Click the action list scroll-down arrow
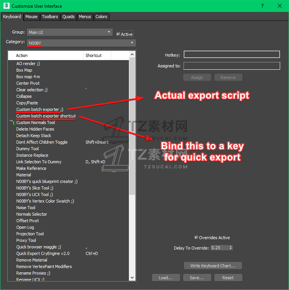Image resolution: width=289 pixels, height=290 pixels. pyautogui.click(x=132, y=277)
